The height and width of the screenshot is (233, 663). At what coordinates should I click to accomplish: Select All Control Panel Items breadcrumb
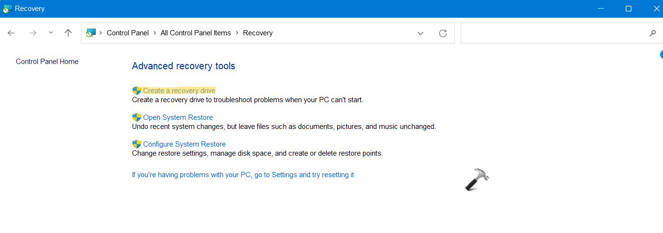[196, 33]
